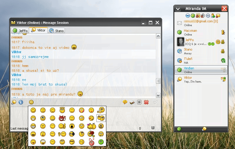This screenshot has height=149, width=235.
Task: Open options gear in Miranda toolbar
Action: [x=208, y=16]
